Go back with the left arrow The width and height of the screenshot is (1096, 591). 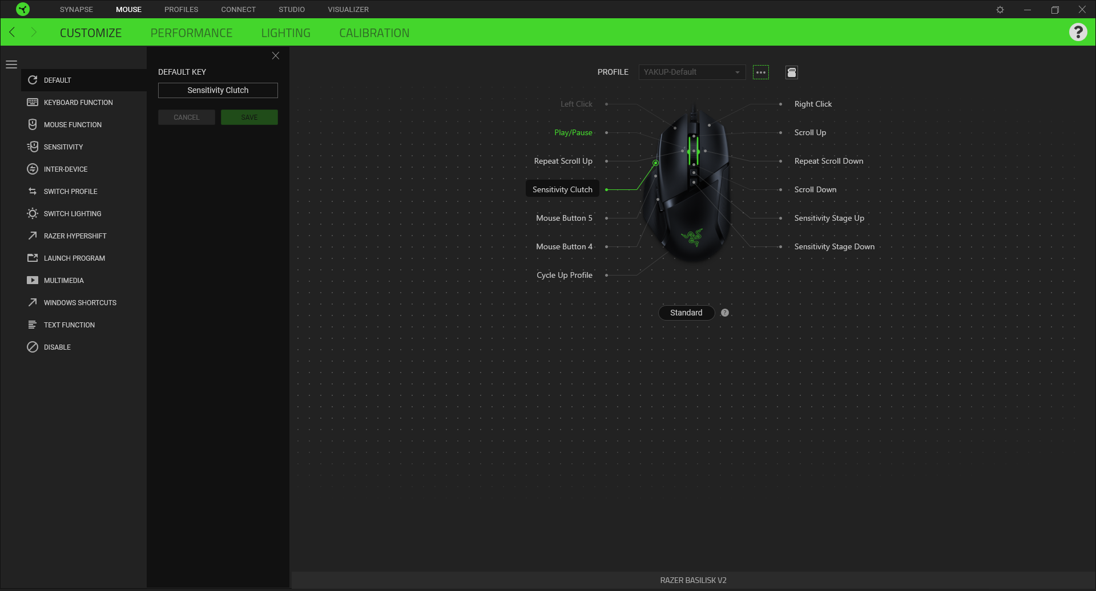coord(12,33)
